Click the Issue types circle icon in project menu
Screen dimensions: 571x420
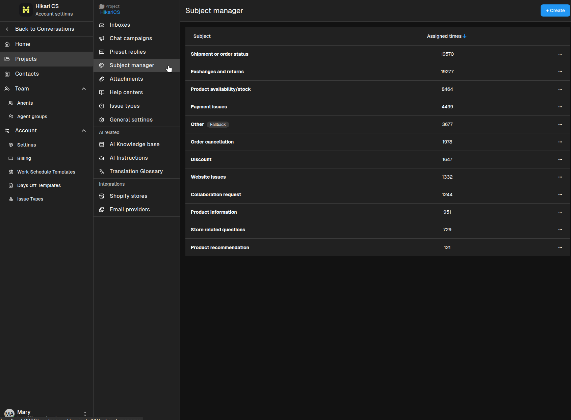tap(102, 106)
